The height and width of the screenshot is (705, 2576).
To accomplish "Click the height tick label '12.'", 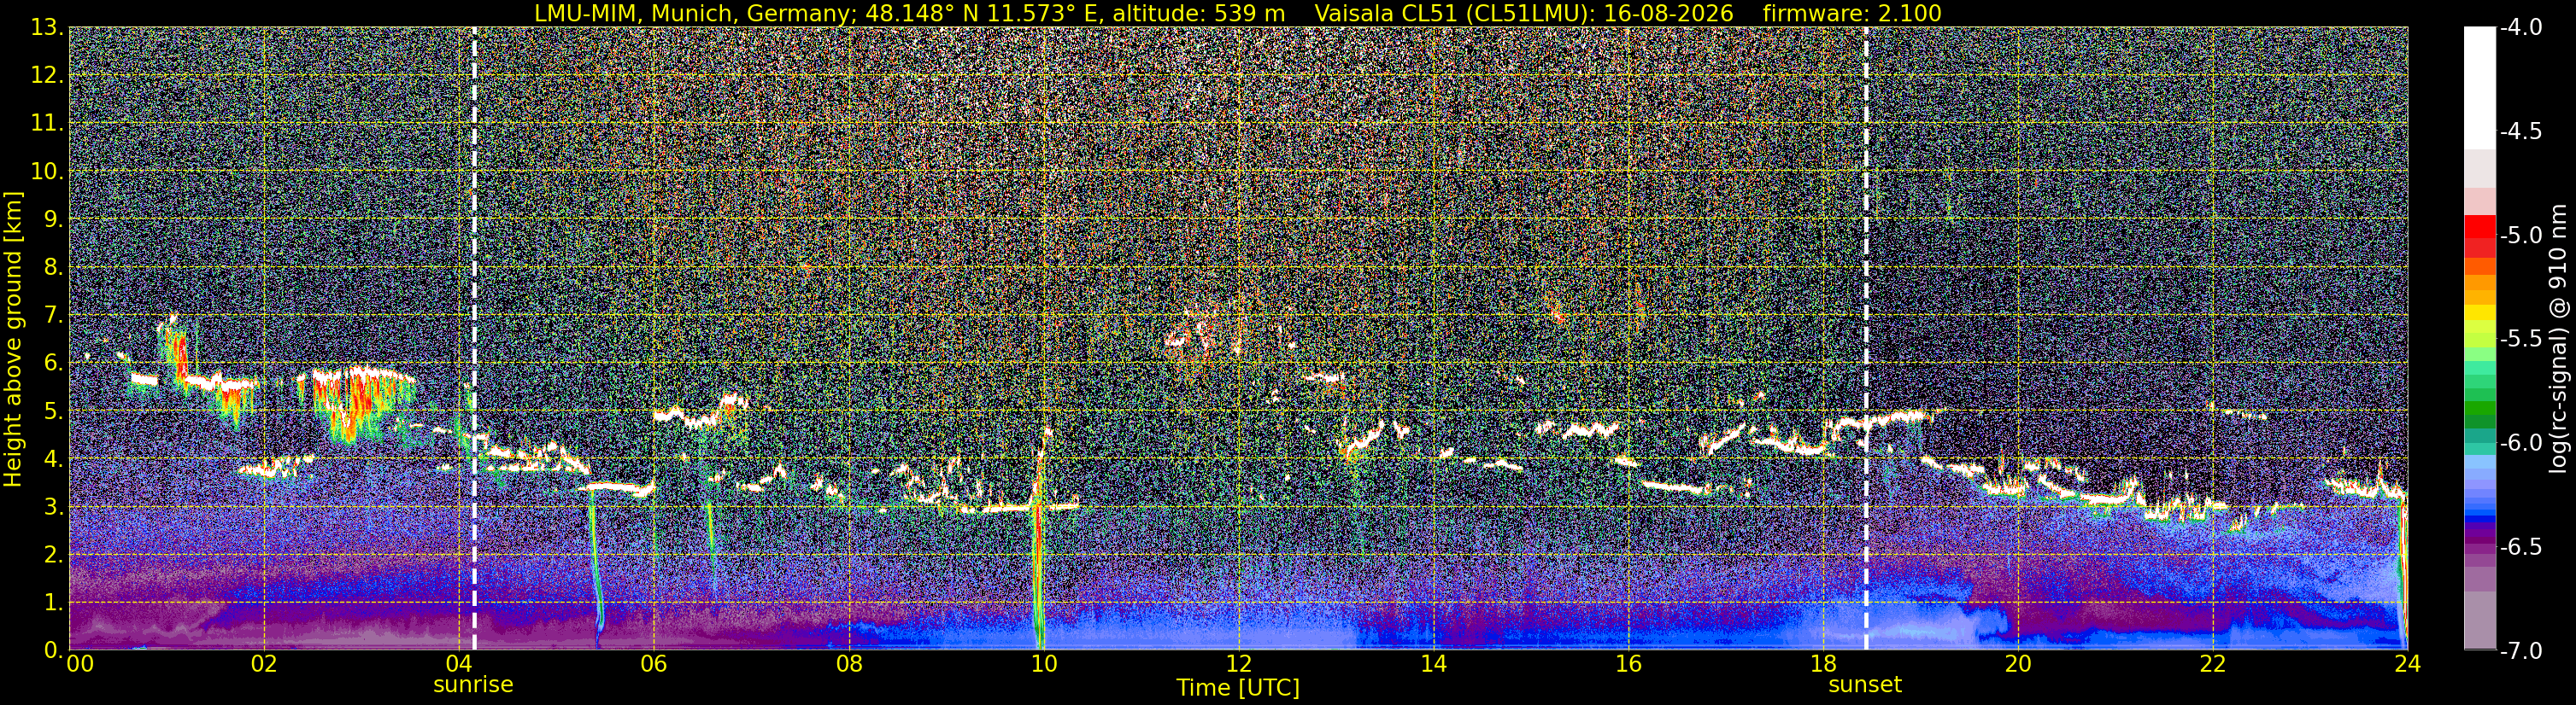I will [47, 76].
